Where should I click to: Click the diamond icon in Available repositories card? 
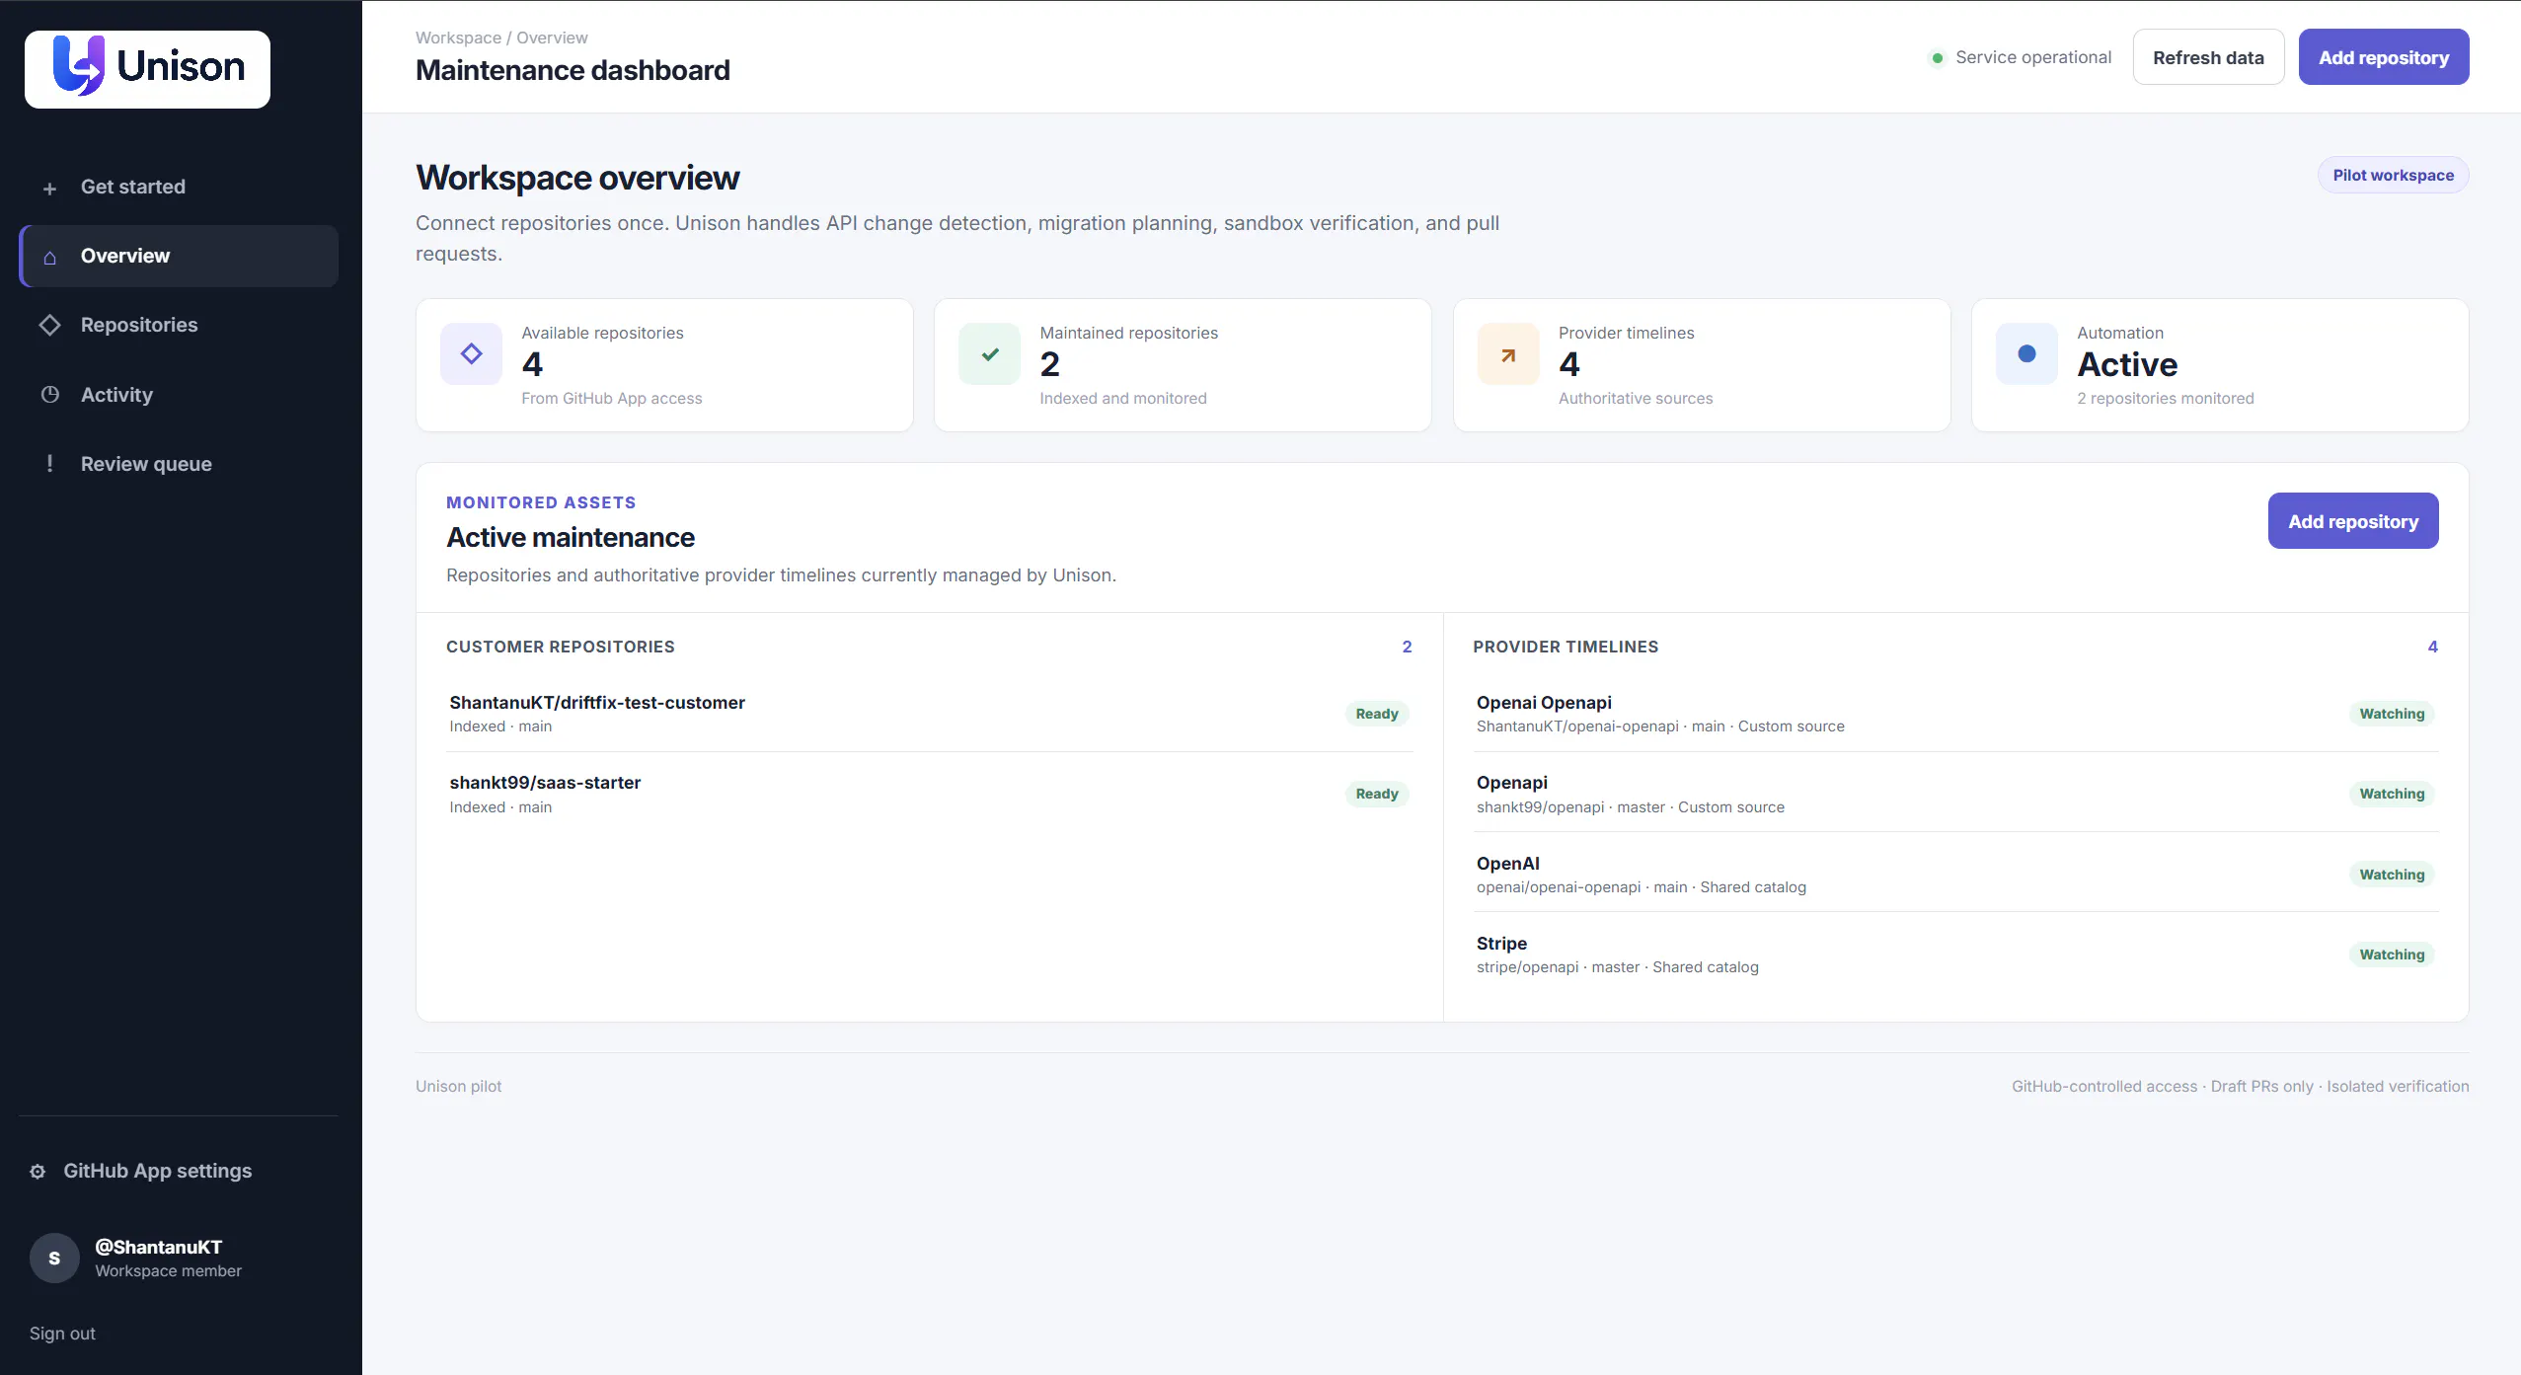click(471, 353)
